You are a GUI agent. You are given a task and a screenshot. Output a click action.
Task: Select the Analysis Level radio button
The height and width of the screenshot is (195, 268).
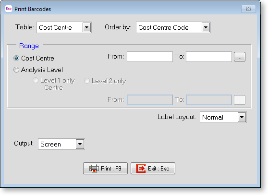click(x=16, y=70)
